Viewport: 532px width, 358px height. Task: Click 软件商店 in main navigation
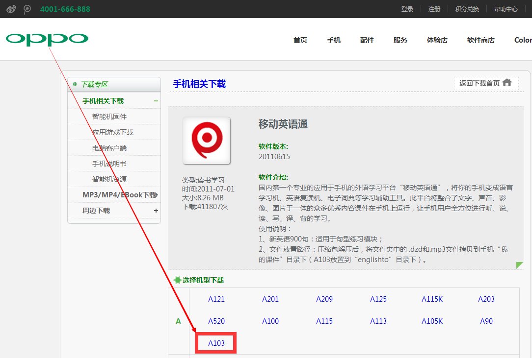[481, 40]
